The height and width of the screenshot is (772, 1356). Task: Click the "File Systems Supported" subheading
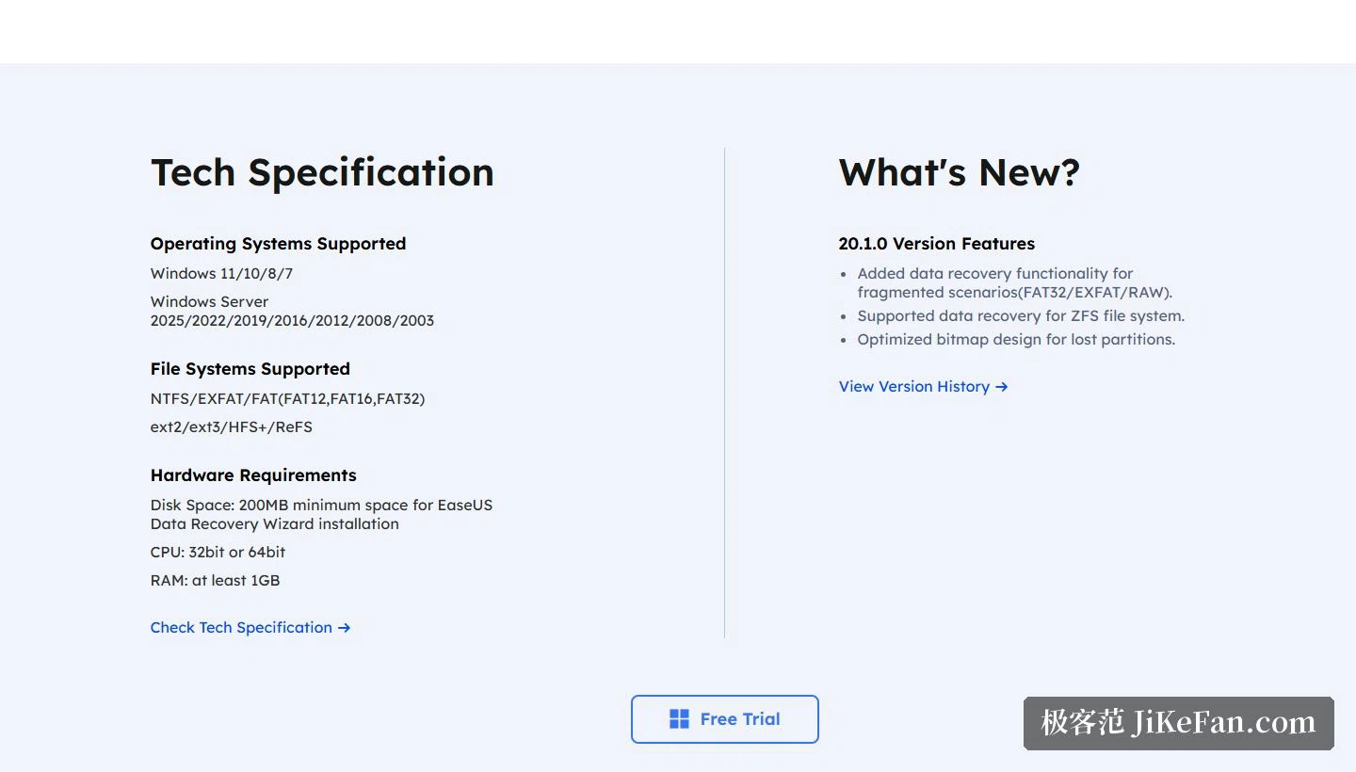(x=250, y=369)
